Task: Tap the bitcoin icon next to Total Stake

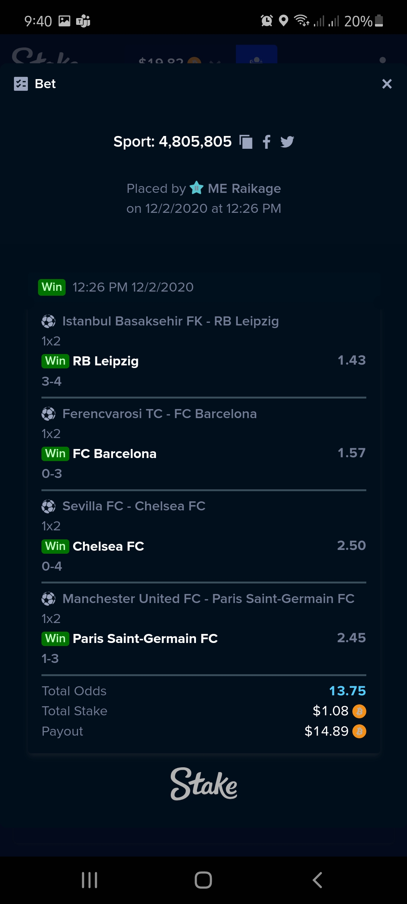Action: tap(359, 711)
